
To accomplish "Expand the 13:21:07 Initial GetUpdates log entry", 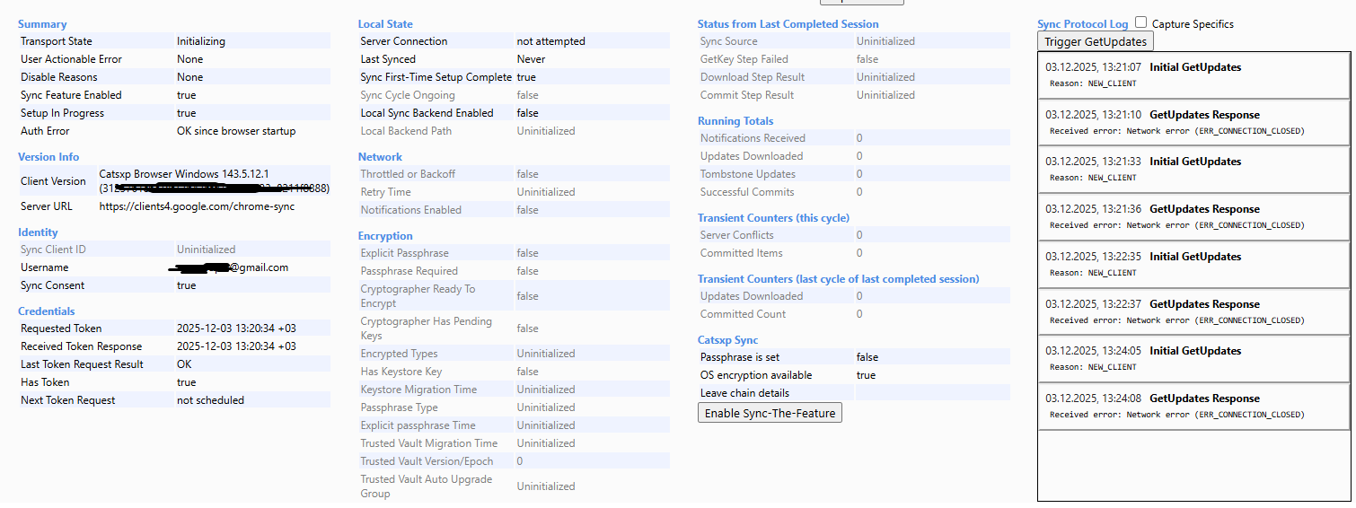I will (1194, 67).
